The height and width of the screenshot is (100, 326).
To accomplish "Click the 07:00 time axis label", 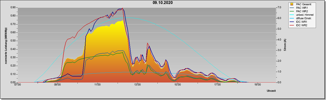I will coord(18,85).
